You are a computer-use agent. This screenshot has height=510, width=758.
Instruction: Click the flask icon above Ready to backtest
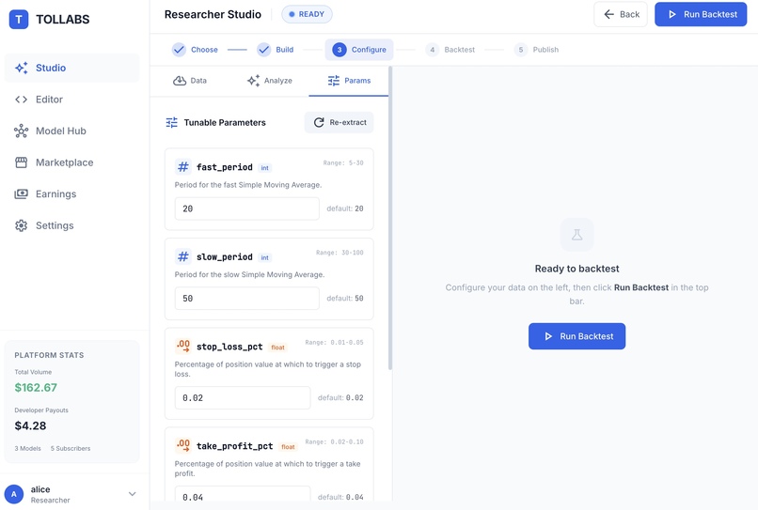(x=576, y=235)
